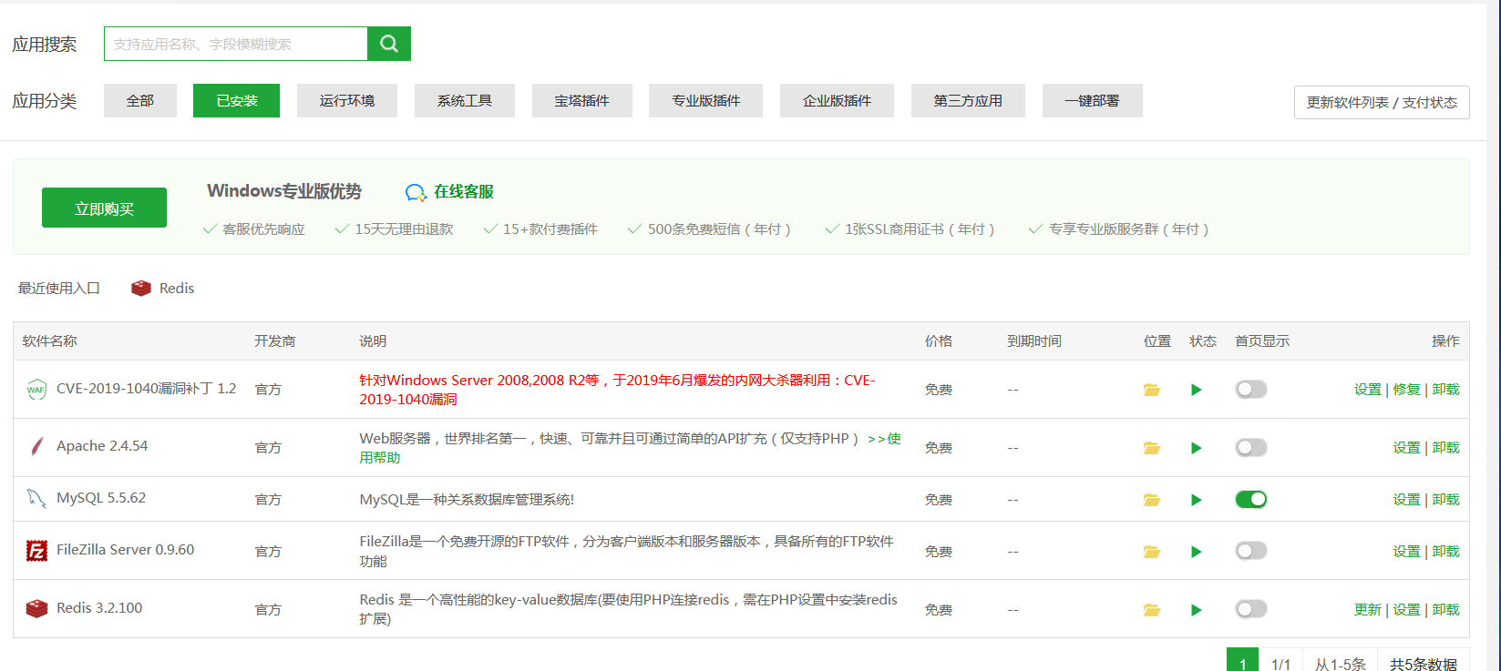Click 卸载 for MySQL 5.5.62
The image size is (1501, 671).
(x=1445, y=500)
